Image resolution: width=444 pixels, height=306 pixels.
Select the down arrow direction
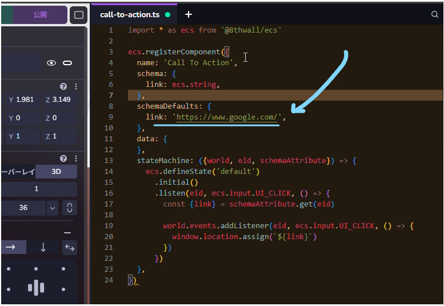pyautogui.click(x=43, y=247)
